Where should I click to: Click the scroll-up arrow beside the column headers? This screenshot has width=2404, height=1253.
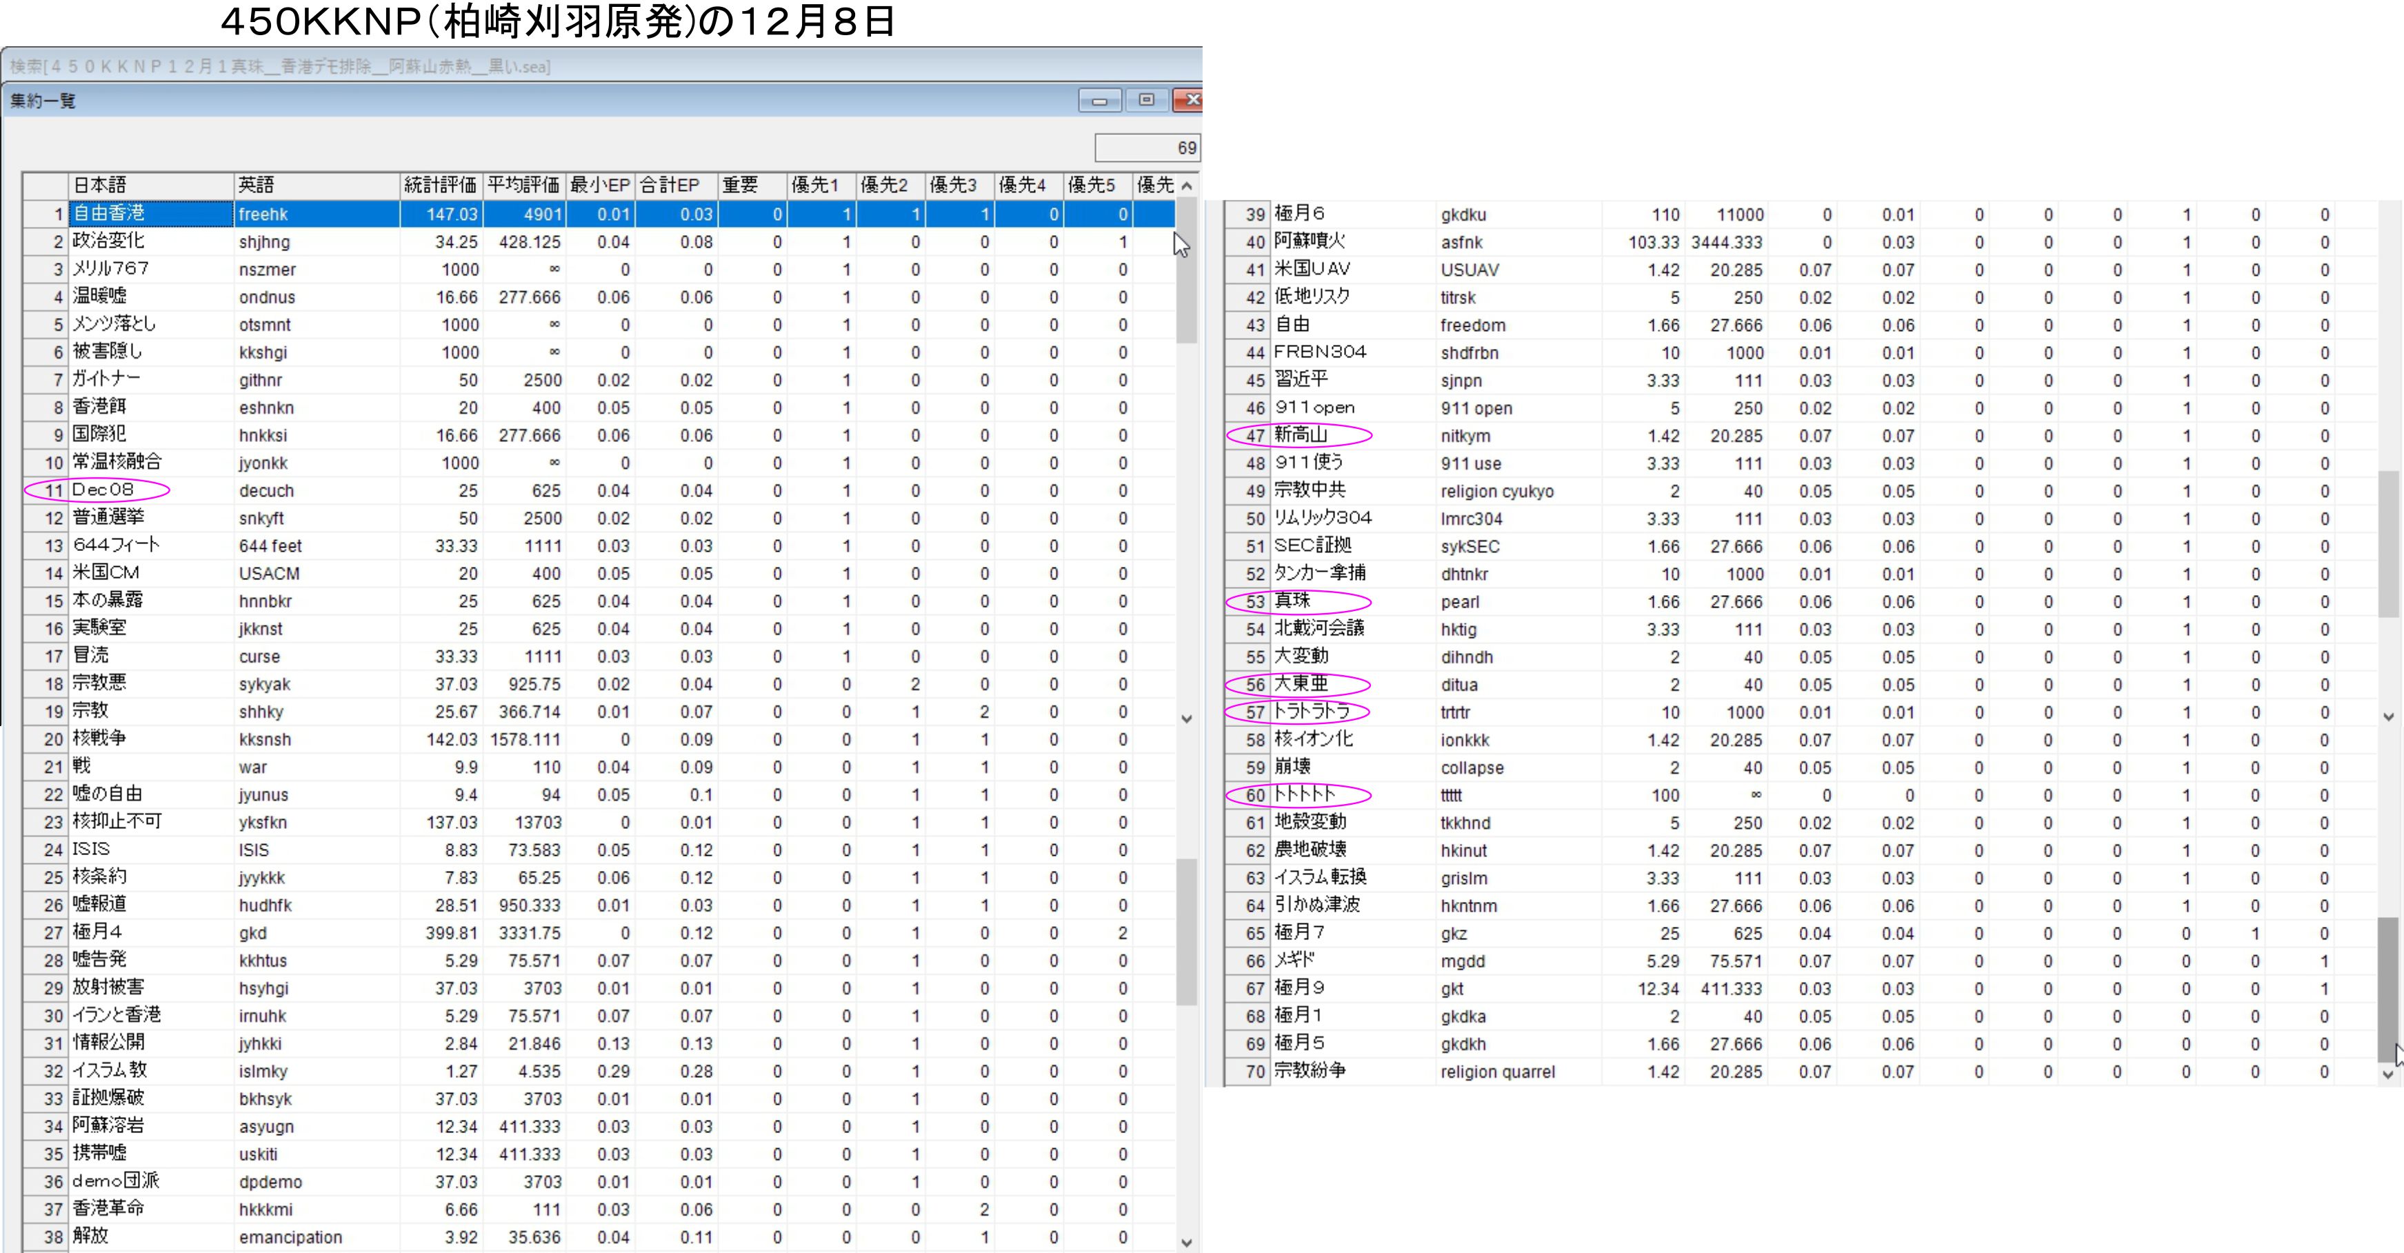tap(1186, 186)
